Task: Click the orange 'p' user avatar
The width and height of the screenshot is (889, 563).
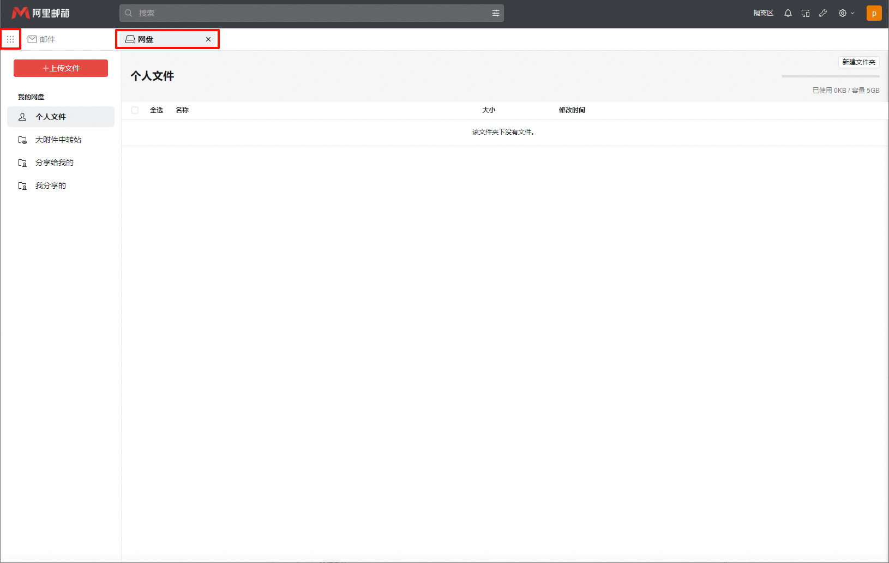Action: tap(874, 13)
